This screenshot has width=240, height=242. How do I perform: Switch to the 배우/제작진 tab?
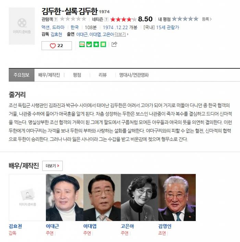tap(49, 75)
